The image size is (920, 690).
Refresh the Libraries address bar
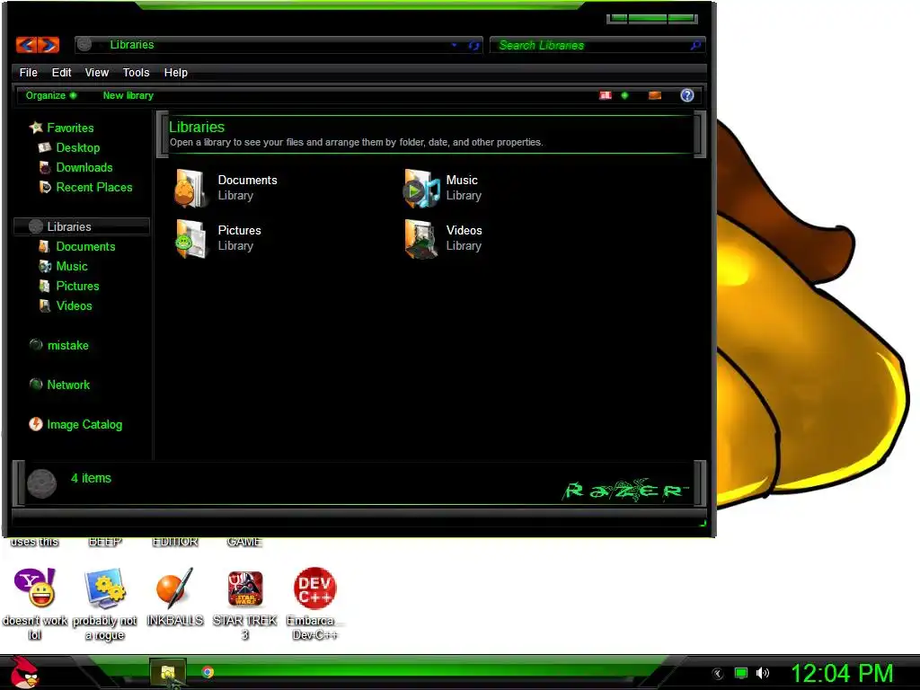coord(473,45)
